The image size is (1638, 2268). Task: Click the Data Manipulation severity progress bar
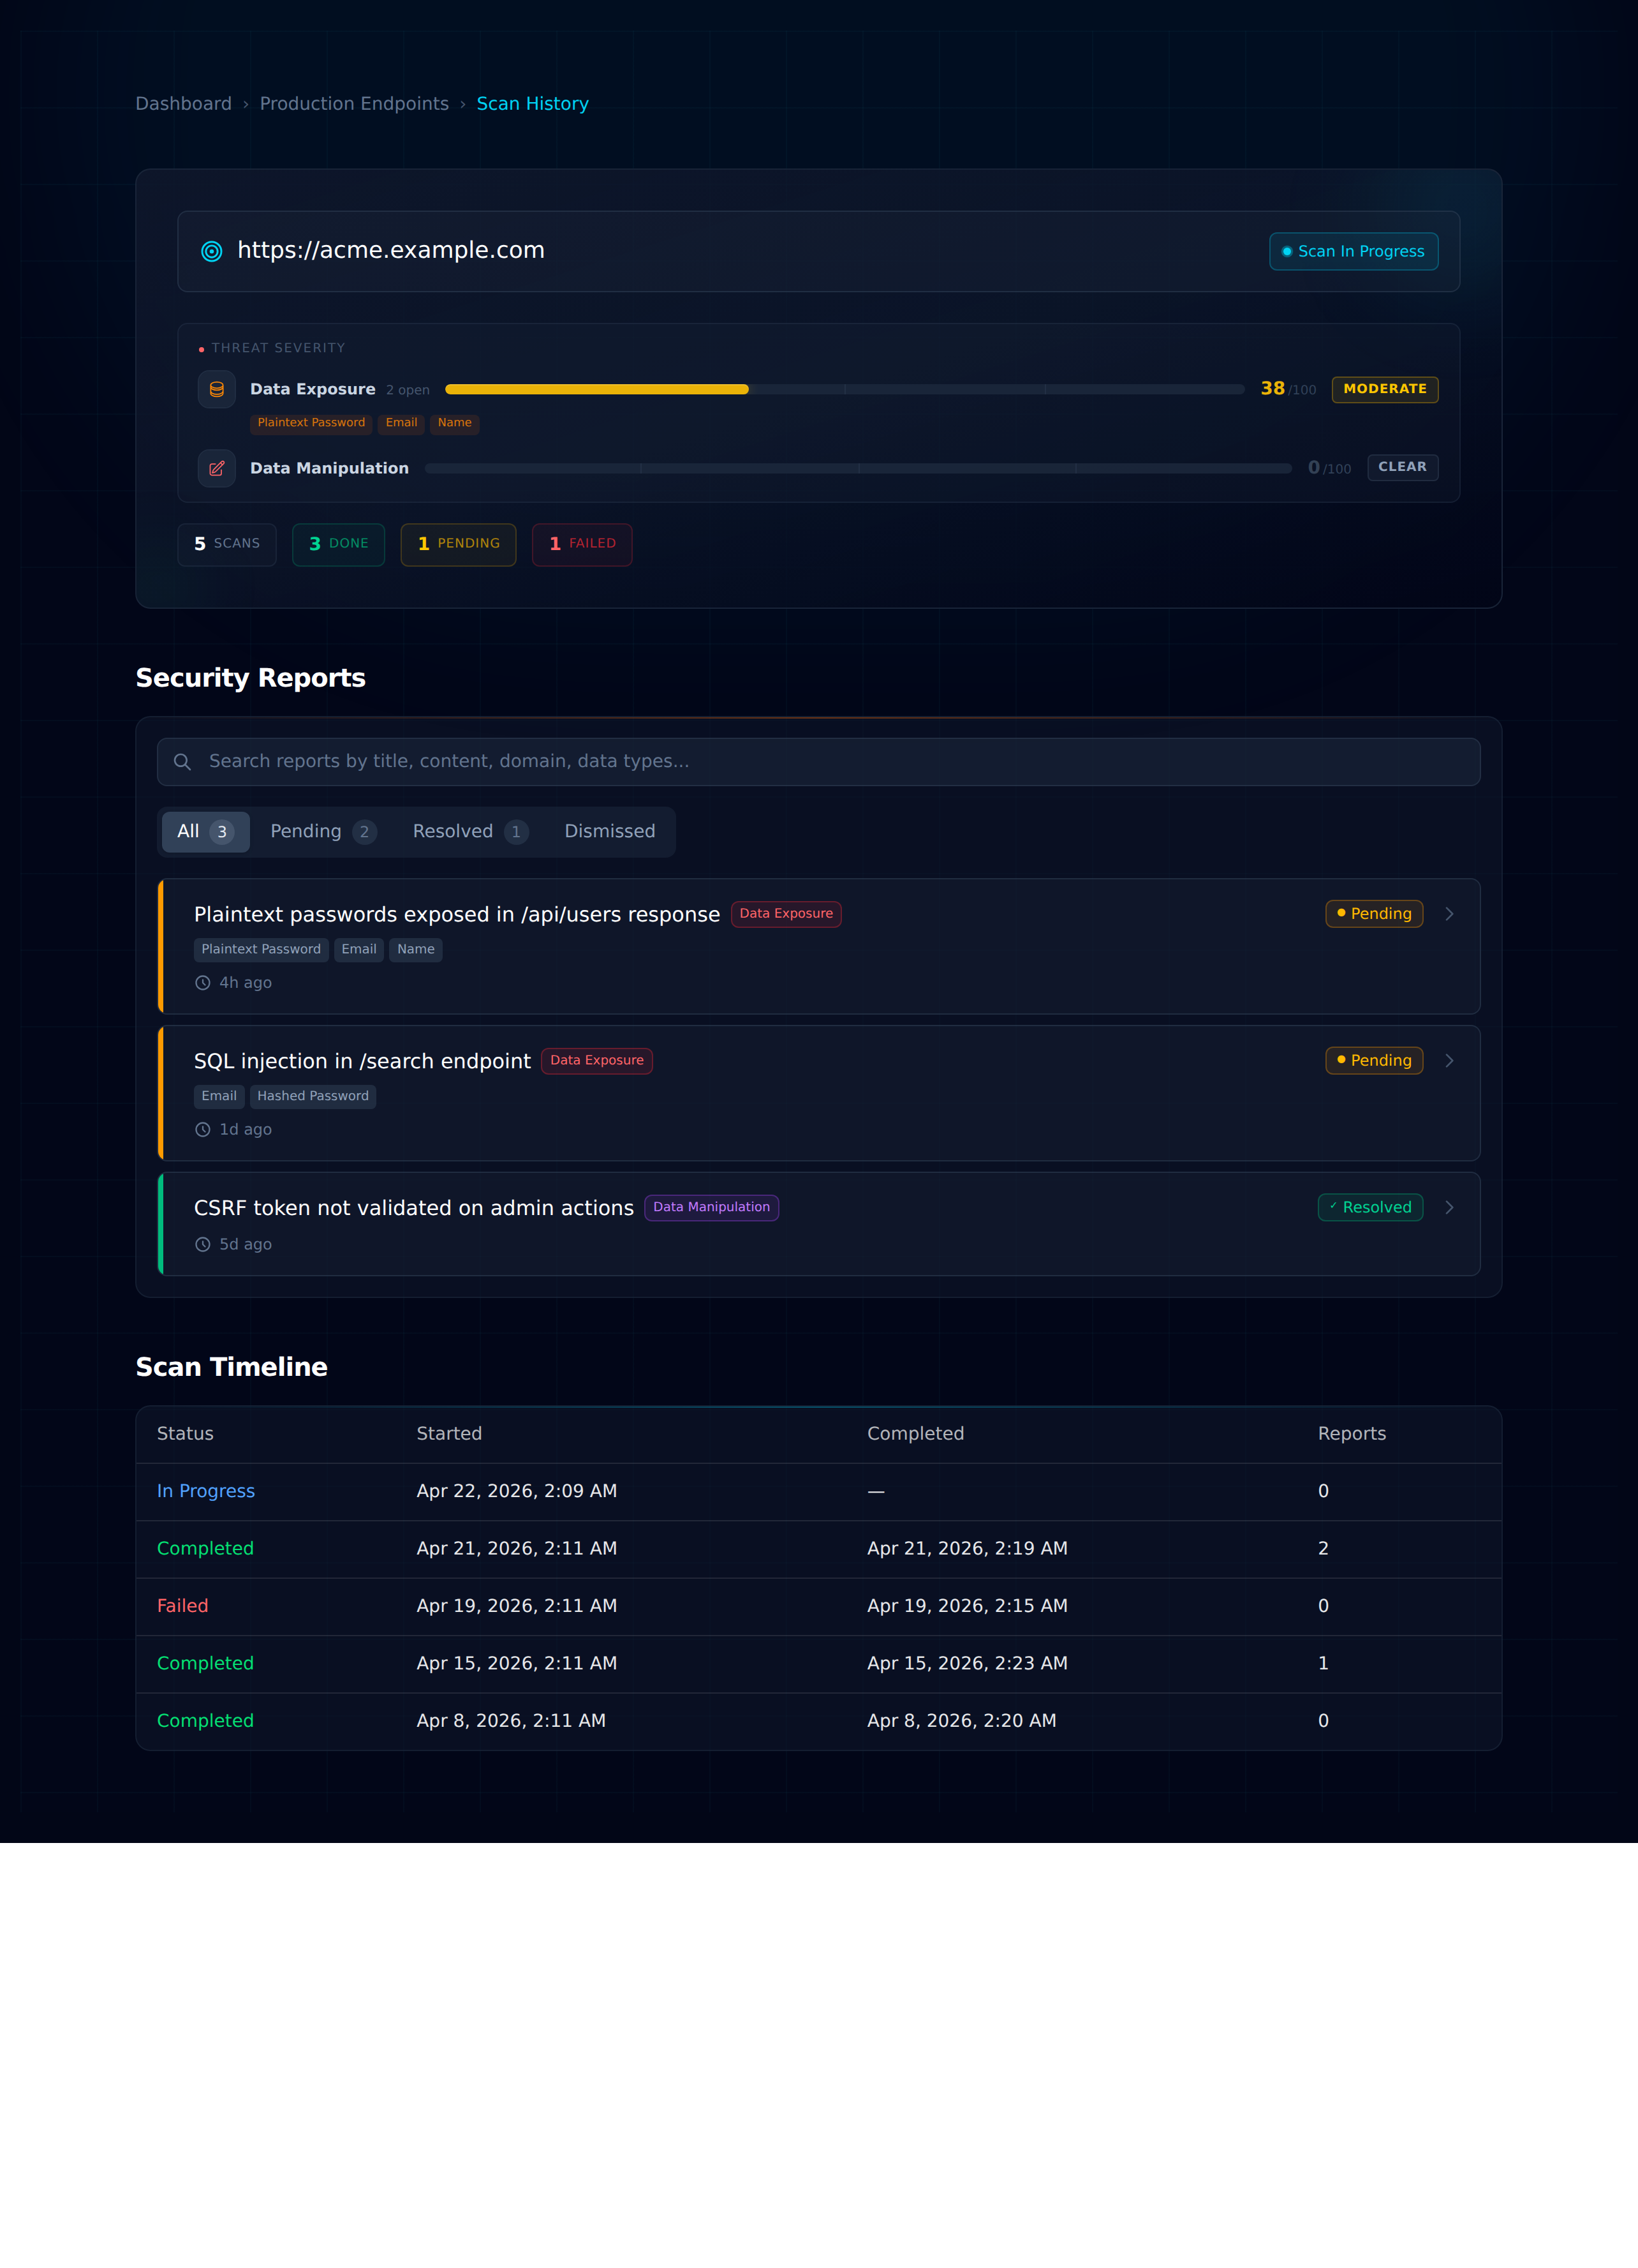[859, 468]
